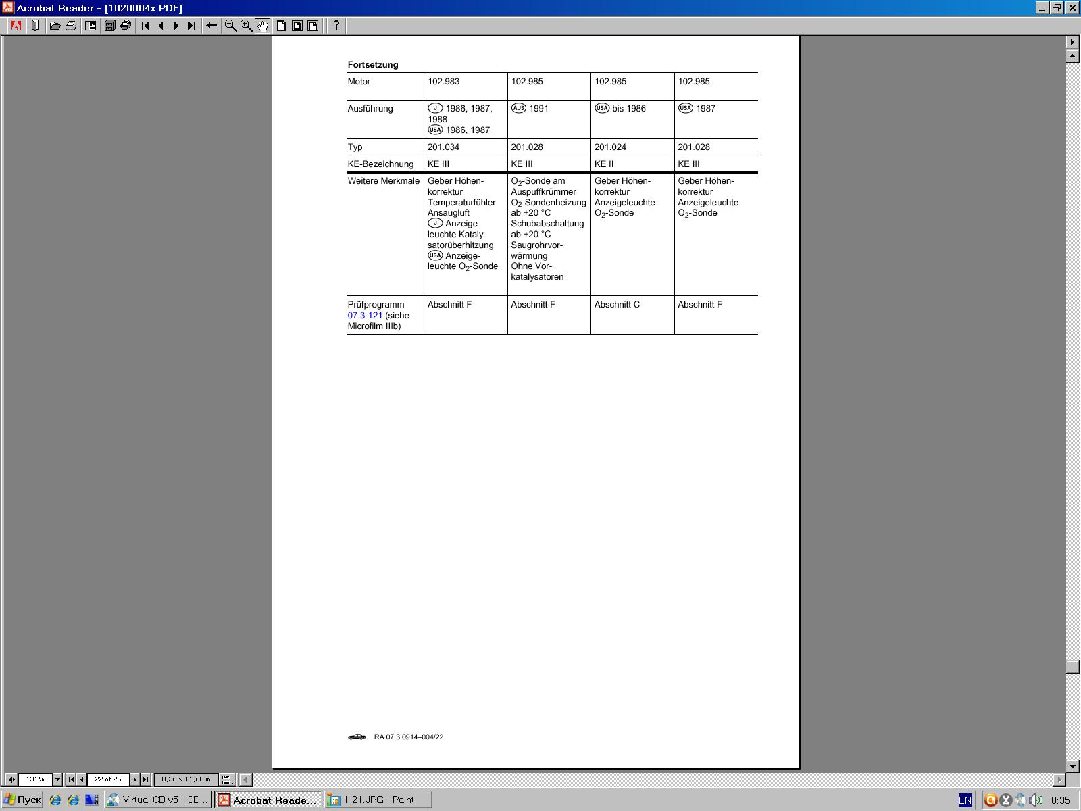Click the '201.024' Typ cell

coord(632,147)
